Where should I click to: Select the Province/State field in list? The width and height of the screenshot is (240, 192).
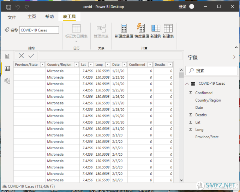click(x=207, y=137)
